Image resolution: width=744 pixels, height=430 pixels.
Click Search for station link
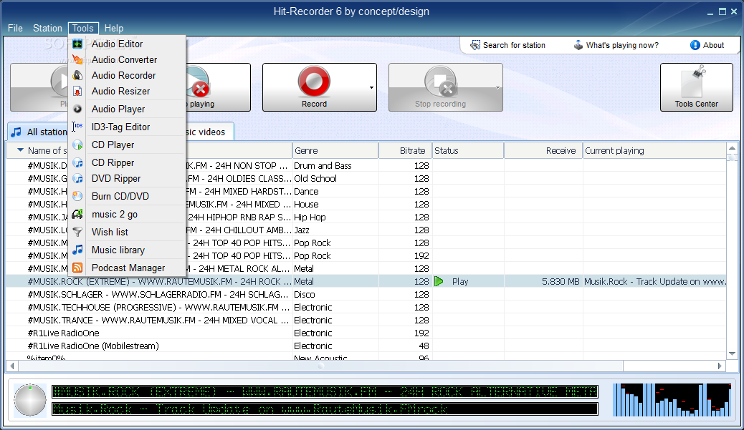(514, 46)
